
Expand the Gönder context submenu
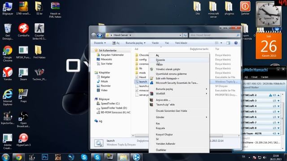206,117
